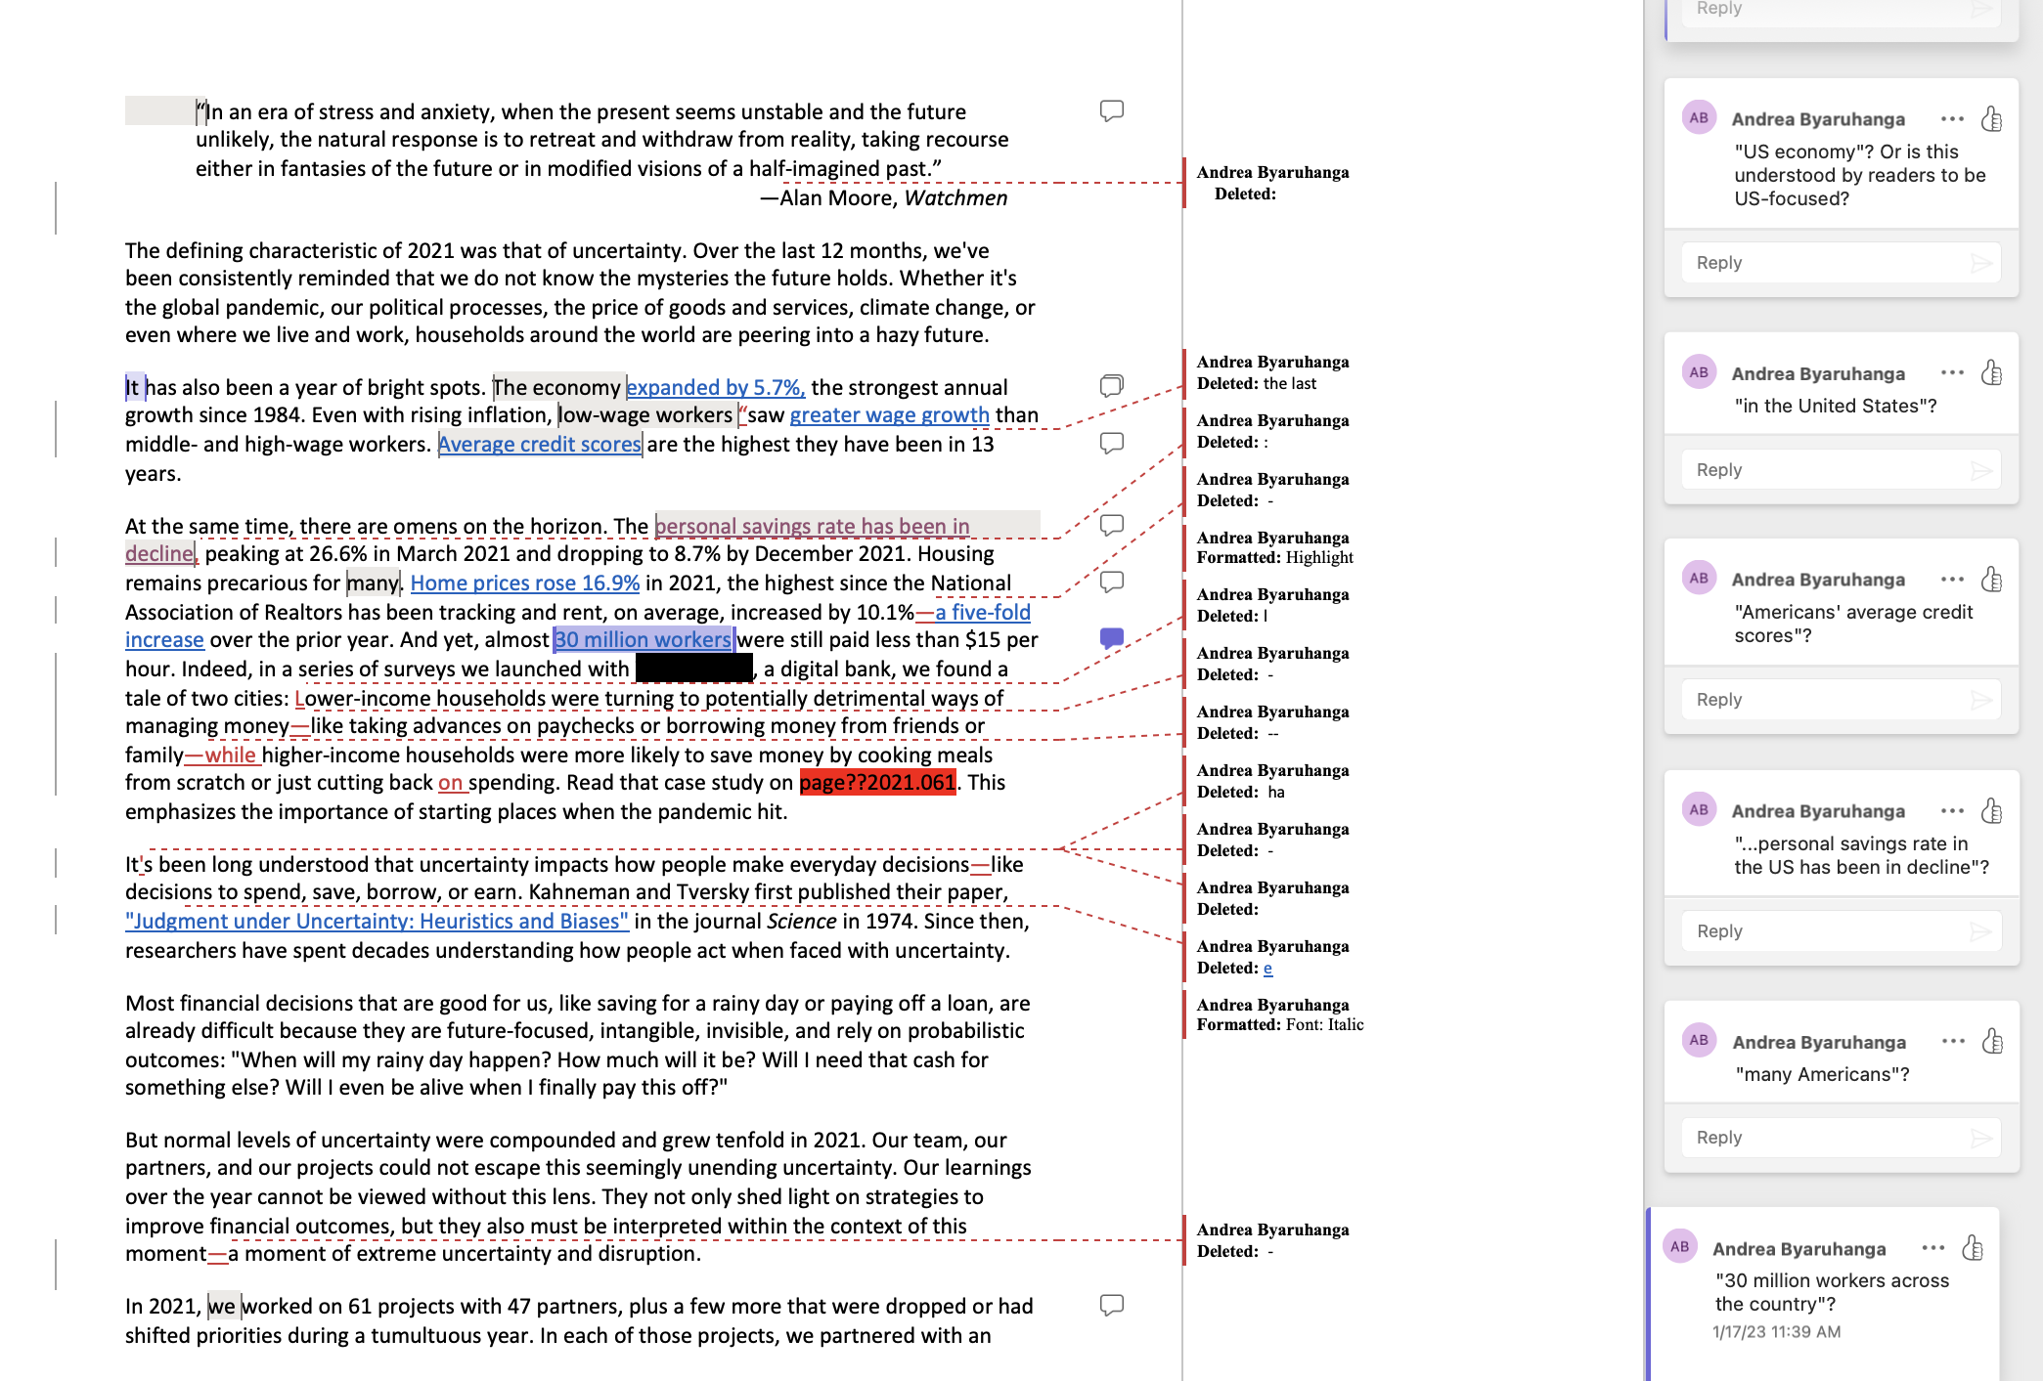Like the 'many Americans' comment
This screenshot has height=1381, width=2043.
pyautogui.click(x=1991, y=1042)
